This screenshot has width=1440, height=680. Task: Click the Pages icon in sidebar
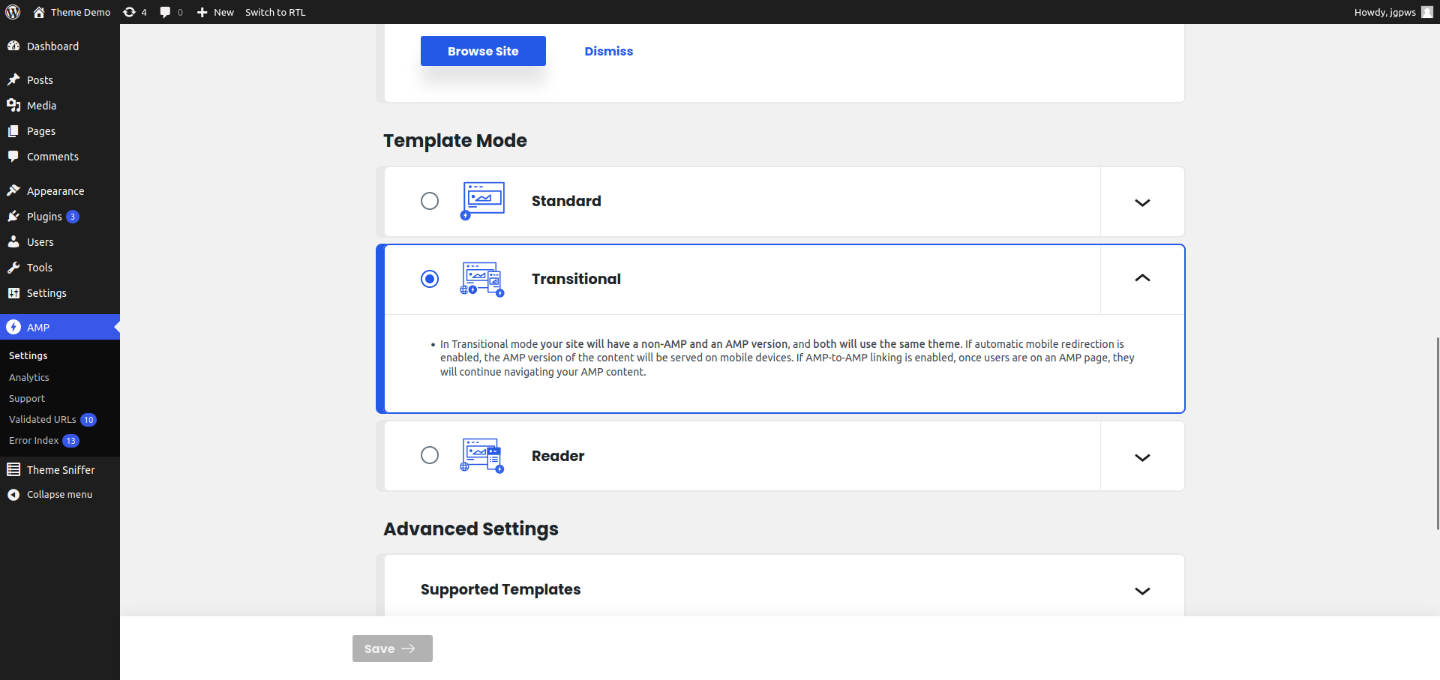coord(13,130)
